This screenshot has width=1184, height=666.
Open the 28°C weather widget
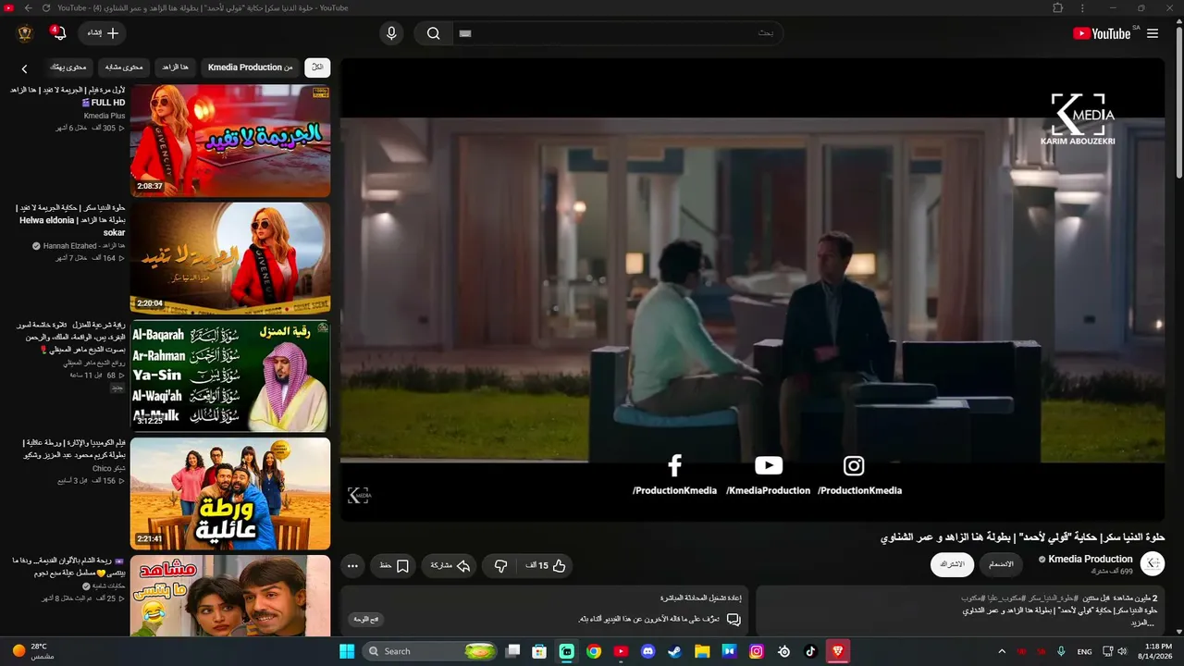(35, 651)
